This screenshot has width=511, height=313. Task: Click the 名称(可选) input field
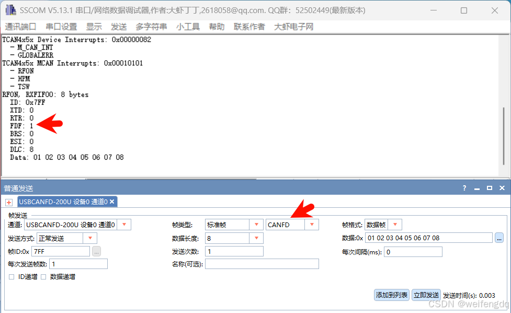[x=262, y=264]
